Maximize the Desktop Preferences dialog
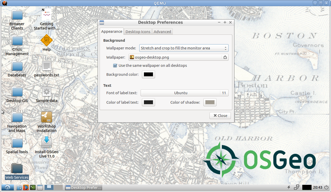This screenshot has height=192, width=331. point(225,23)
